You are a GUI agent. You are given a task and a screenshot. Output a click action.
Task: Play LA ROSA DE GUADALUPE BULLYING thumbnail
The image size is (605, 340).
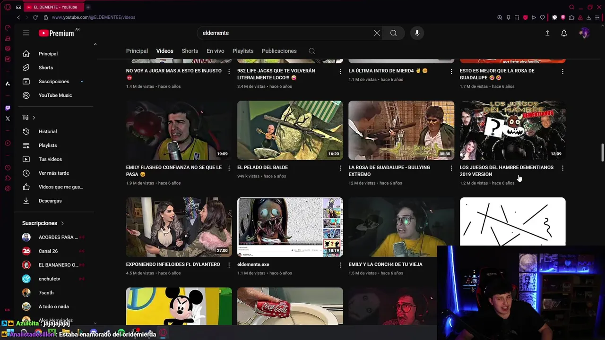401,130
